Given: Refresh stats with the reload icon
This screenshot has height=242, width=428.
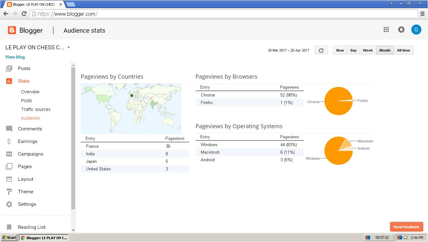Looking at the screenshot, I should pos(321,50).
